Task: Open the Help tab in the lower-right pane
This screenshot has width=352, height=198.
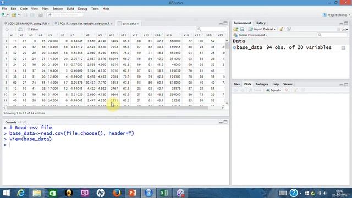Action: point(276,84)
